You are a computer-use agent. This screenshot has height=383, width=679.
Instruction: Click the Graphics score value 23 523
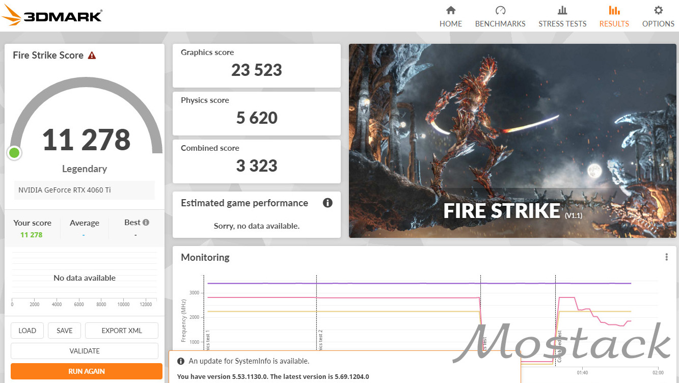pyautogui.click(x=257, y=70)
